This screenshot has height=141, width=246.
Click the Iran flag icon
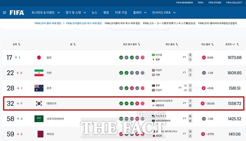(x=39, y=73)
